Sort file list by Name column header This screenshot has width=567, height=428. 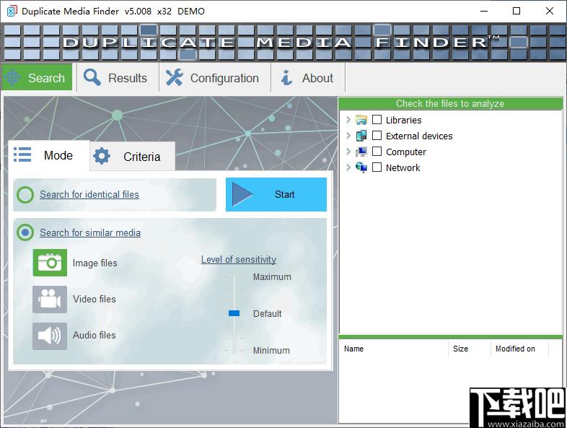point(354,349)
